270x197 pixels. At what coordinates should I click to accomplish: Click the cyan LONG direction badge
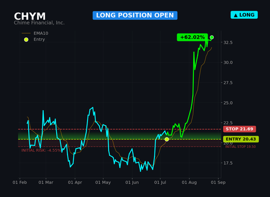pos(244,15)
